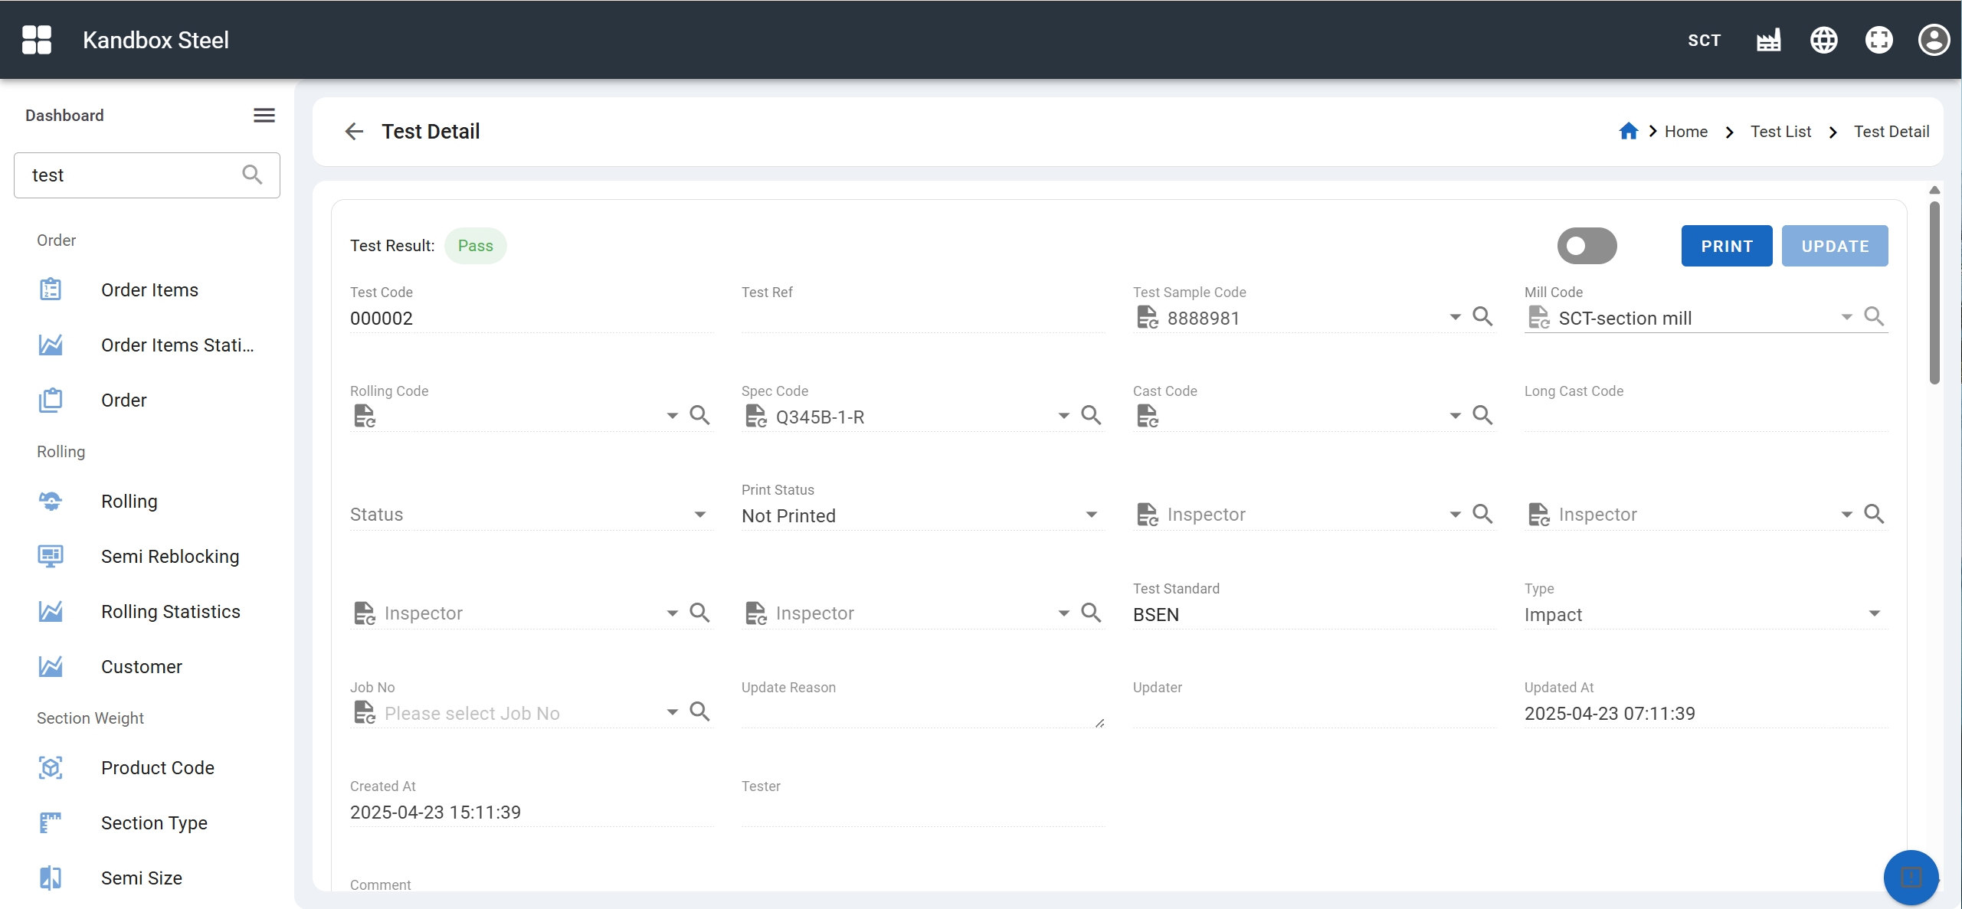Expand the Print Status dropdown
This screenshot has width=1962, height=909.
tap(1091, 515)
